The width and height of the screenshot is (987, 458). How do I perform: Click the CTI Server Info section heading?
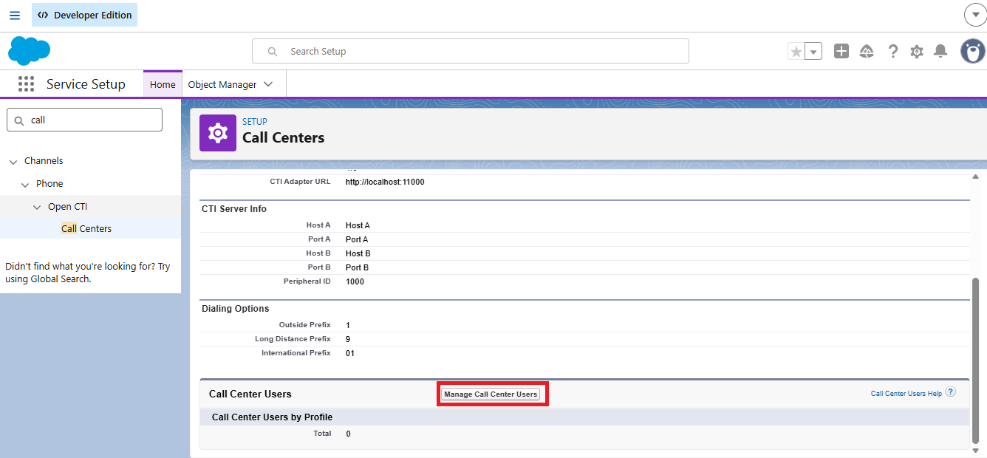[x=234, y=209]
